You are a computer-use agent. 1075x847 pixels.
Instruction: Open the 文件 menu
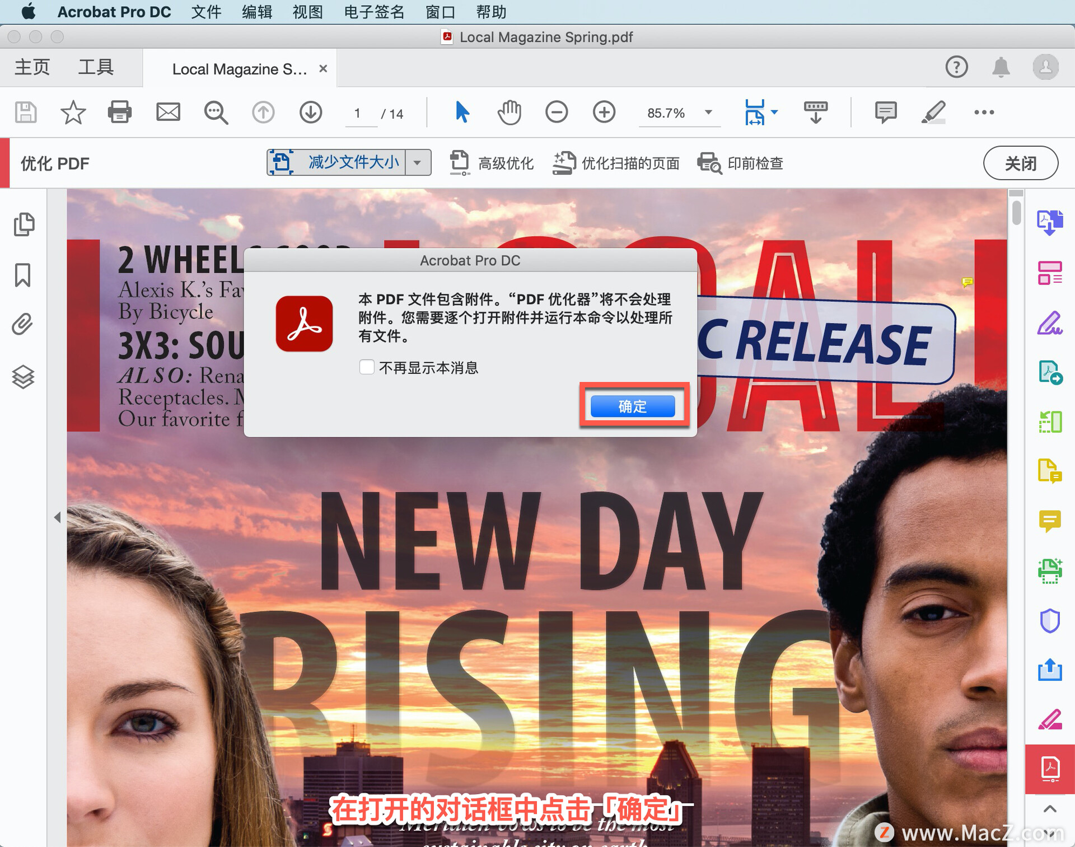click(x=206, y=12)
